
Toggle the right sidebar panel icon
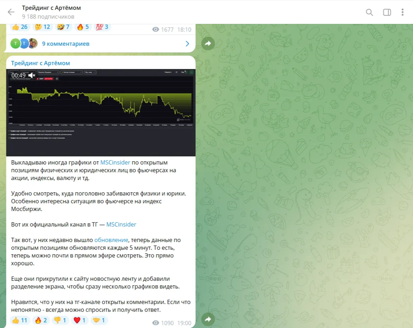coord(387,12)
